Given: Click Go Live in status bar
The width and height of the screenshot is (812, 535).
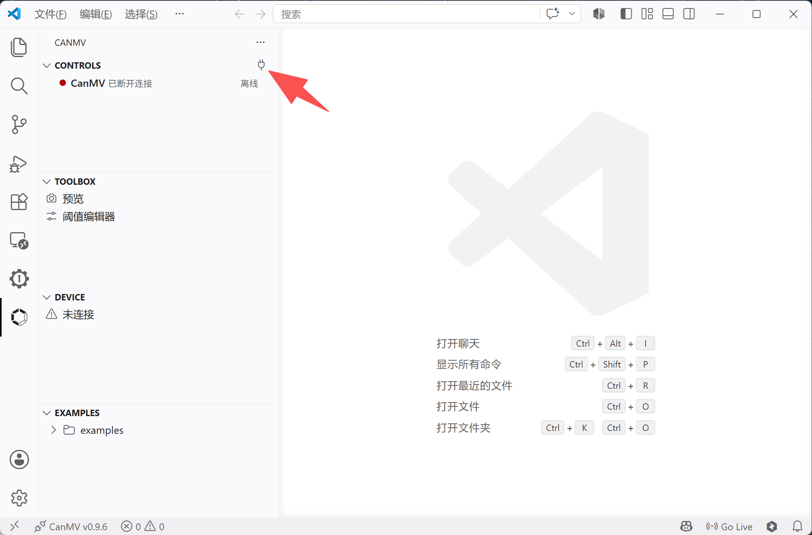Looking at the screenshot, I should [x=729, y=526].
